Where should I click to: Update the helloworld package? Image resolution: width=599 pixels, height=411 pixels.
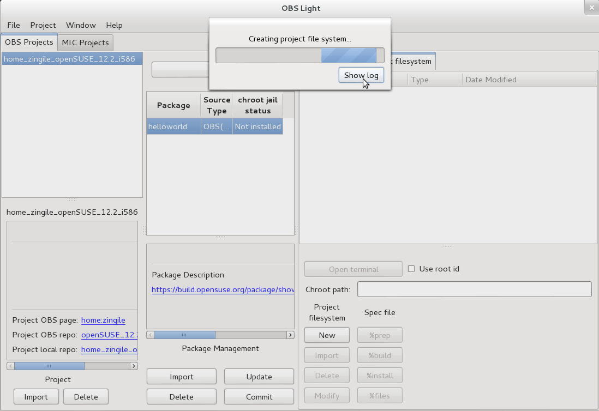click(x=259, y=376)
